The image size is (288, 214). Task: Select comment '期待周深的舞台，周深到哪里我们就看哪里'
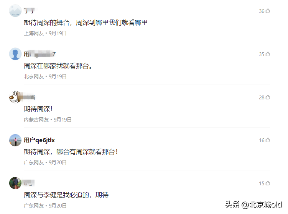[86, 23]
